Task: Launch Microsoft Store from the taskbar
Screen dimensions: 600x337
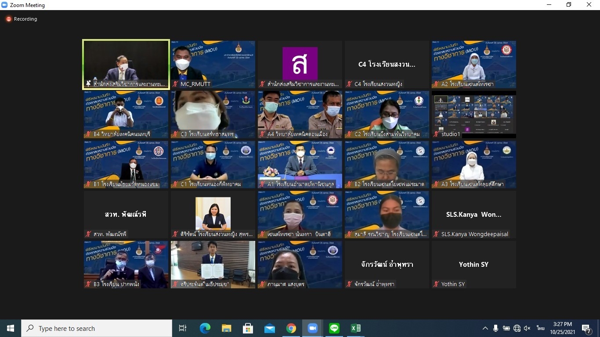Action: pyautogui.click(x=248, y=328)
